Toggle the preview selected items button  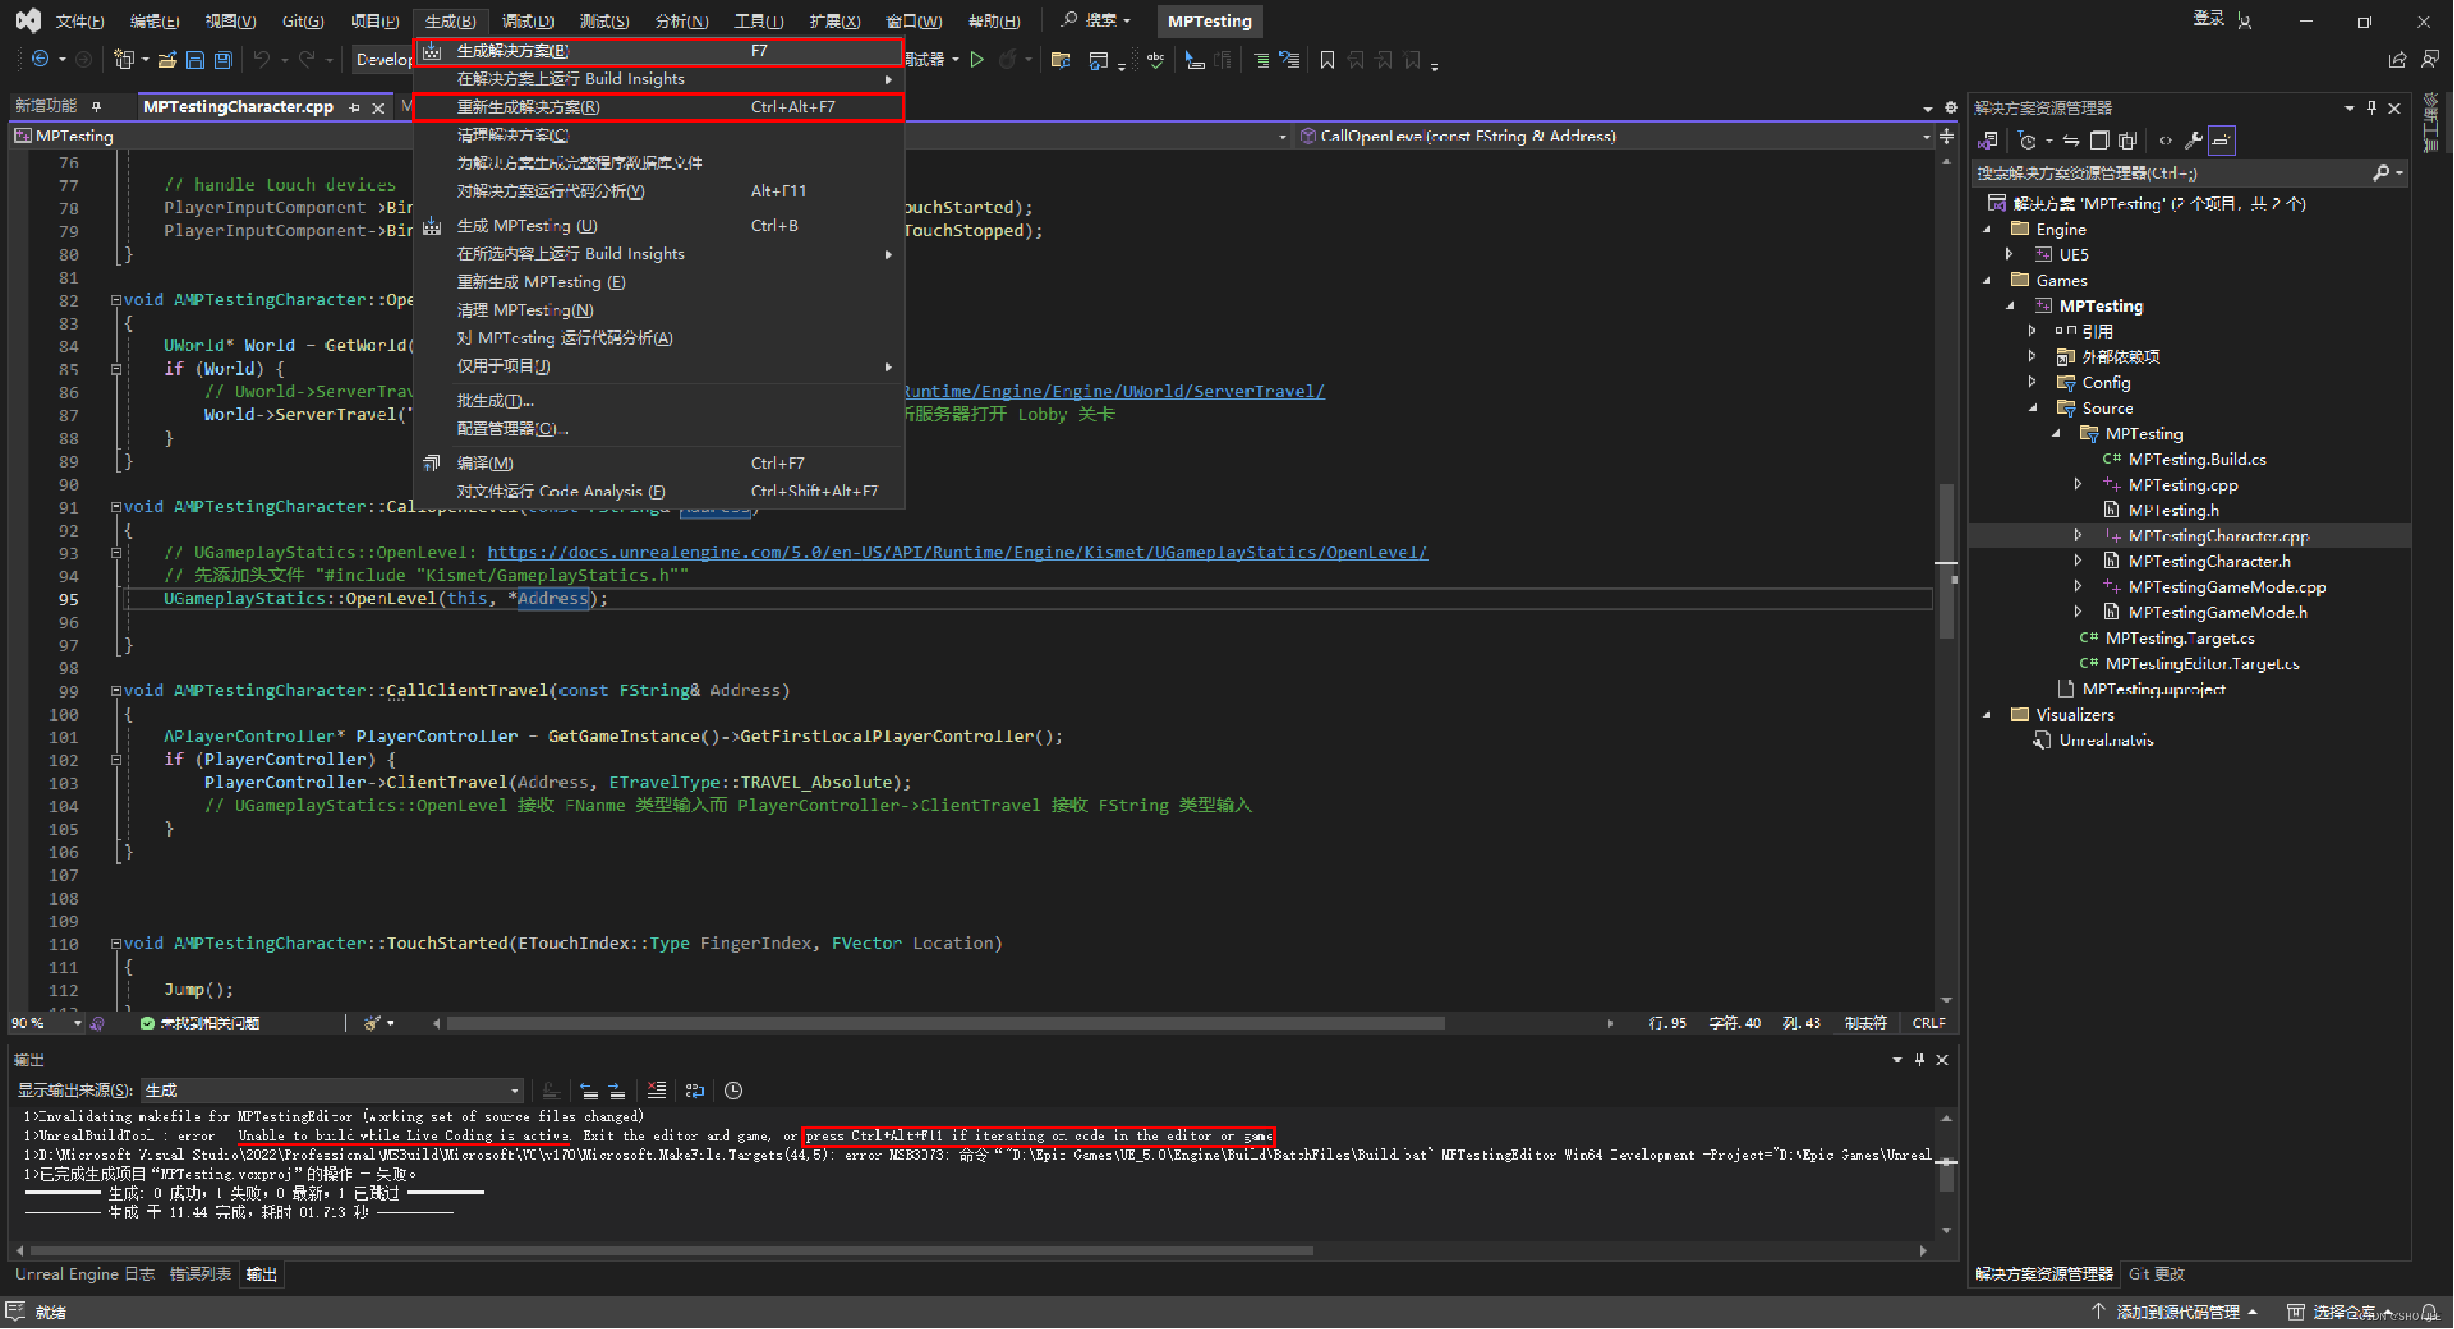(2222, 141)
